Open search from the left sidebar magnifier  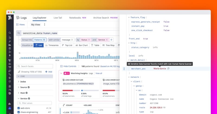[x=10, y=33]
